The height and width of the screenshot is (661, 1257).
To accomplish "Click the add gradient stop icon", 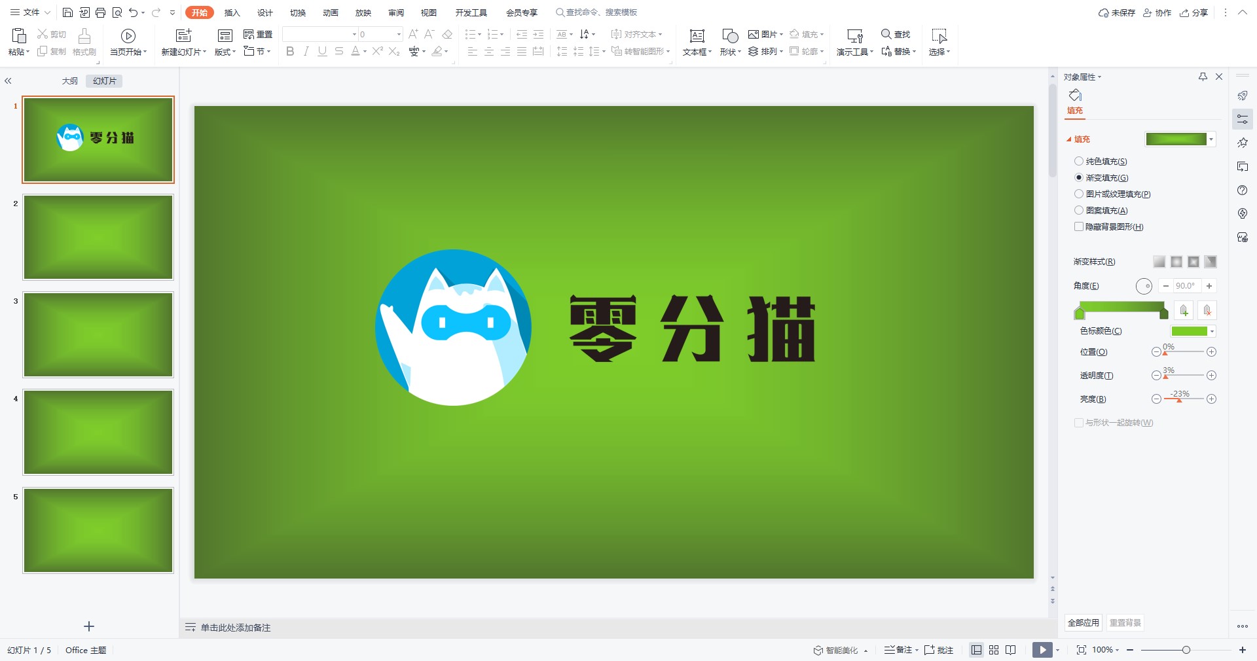I will 1184,310.
